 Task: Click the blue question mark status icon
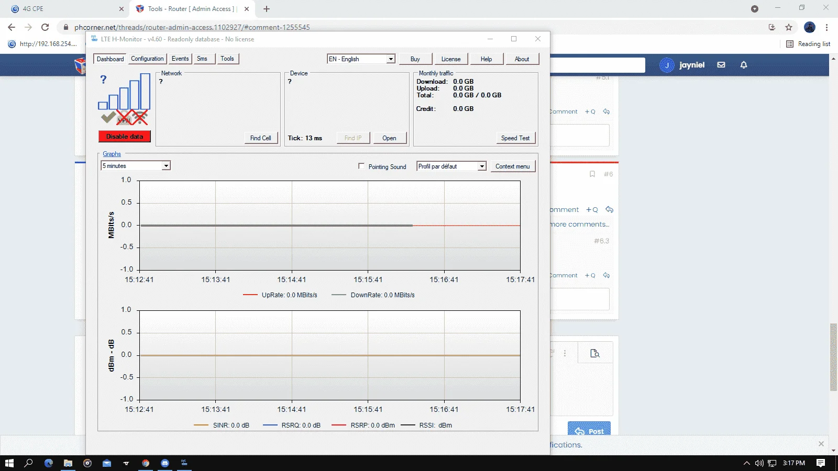coord(103,79)
